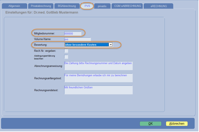This screenshot has width=199, height=132.
Task: Enable the Abdingungserklärung beachten checkbox
Action: coord(66,57)
